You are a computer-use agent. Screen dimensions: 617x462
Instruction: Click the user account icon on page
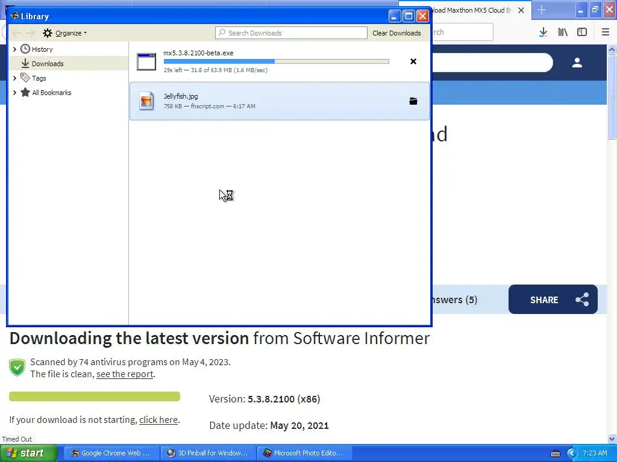(577, 63)
